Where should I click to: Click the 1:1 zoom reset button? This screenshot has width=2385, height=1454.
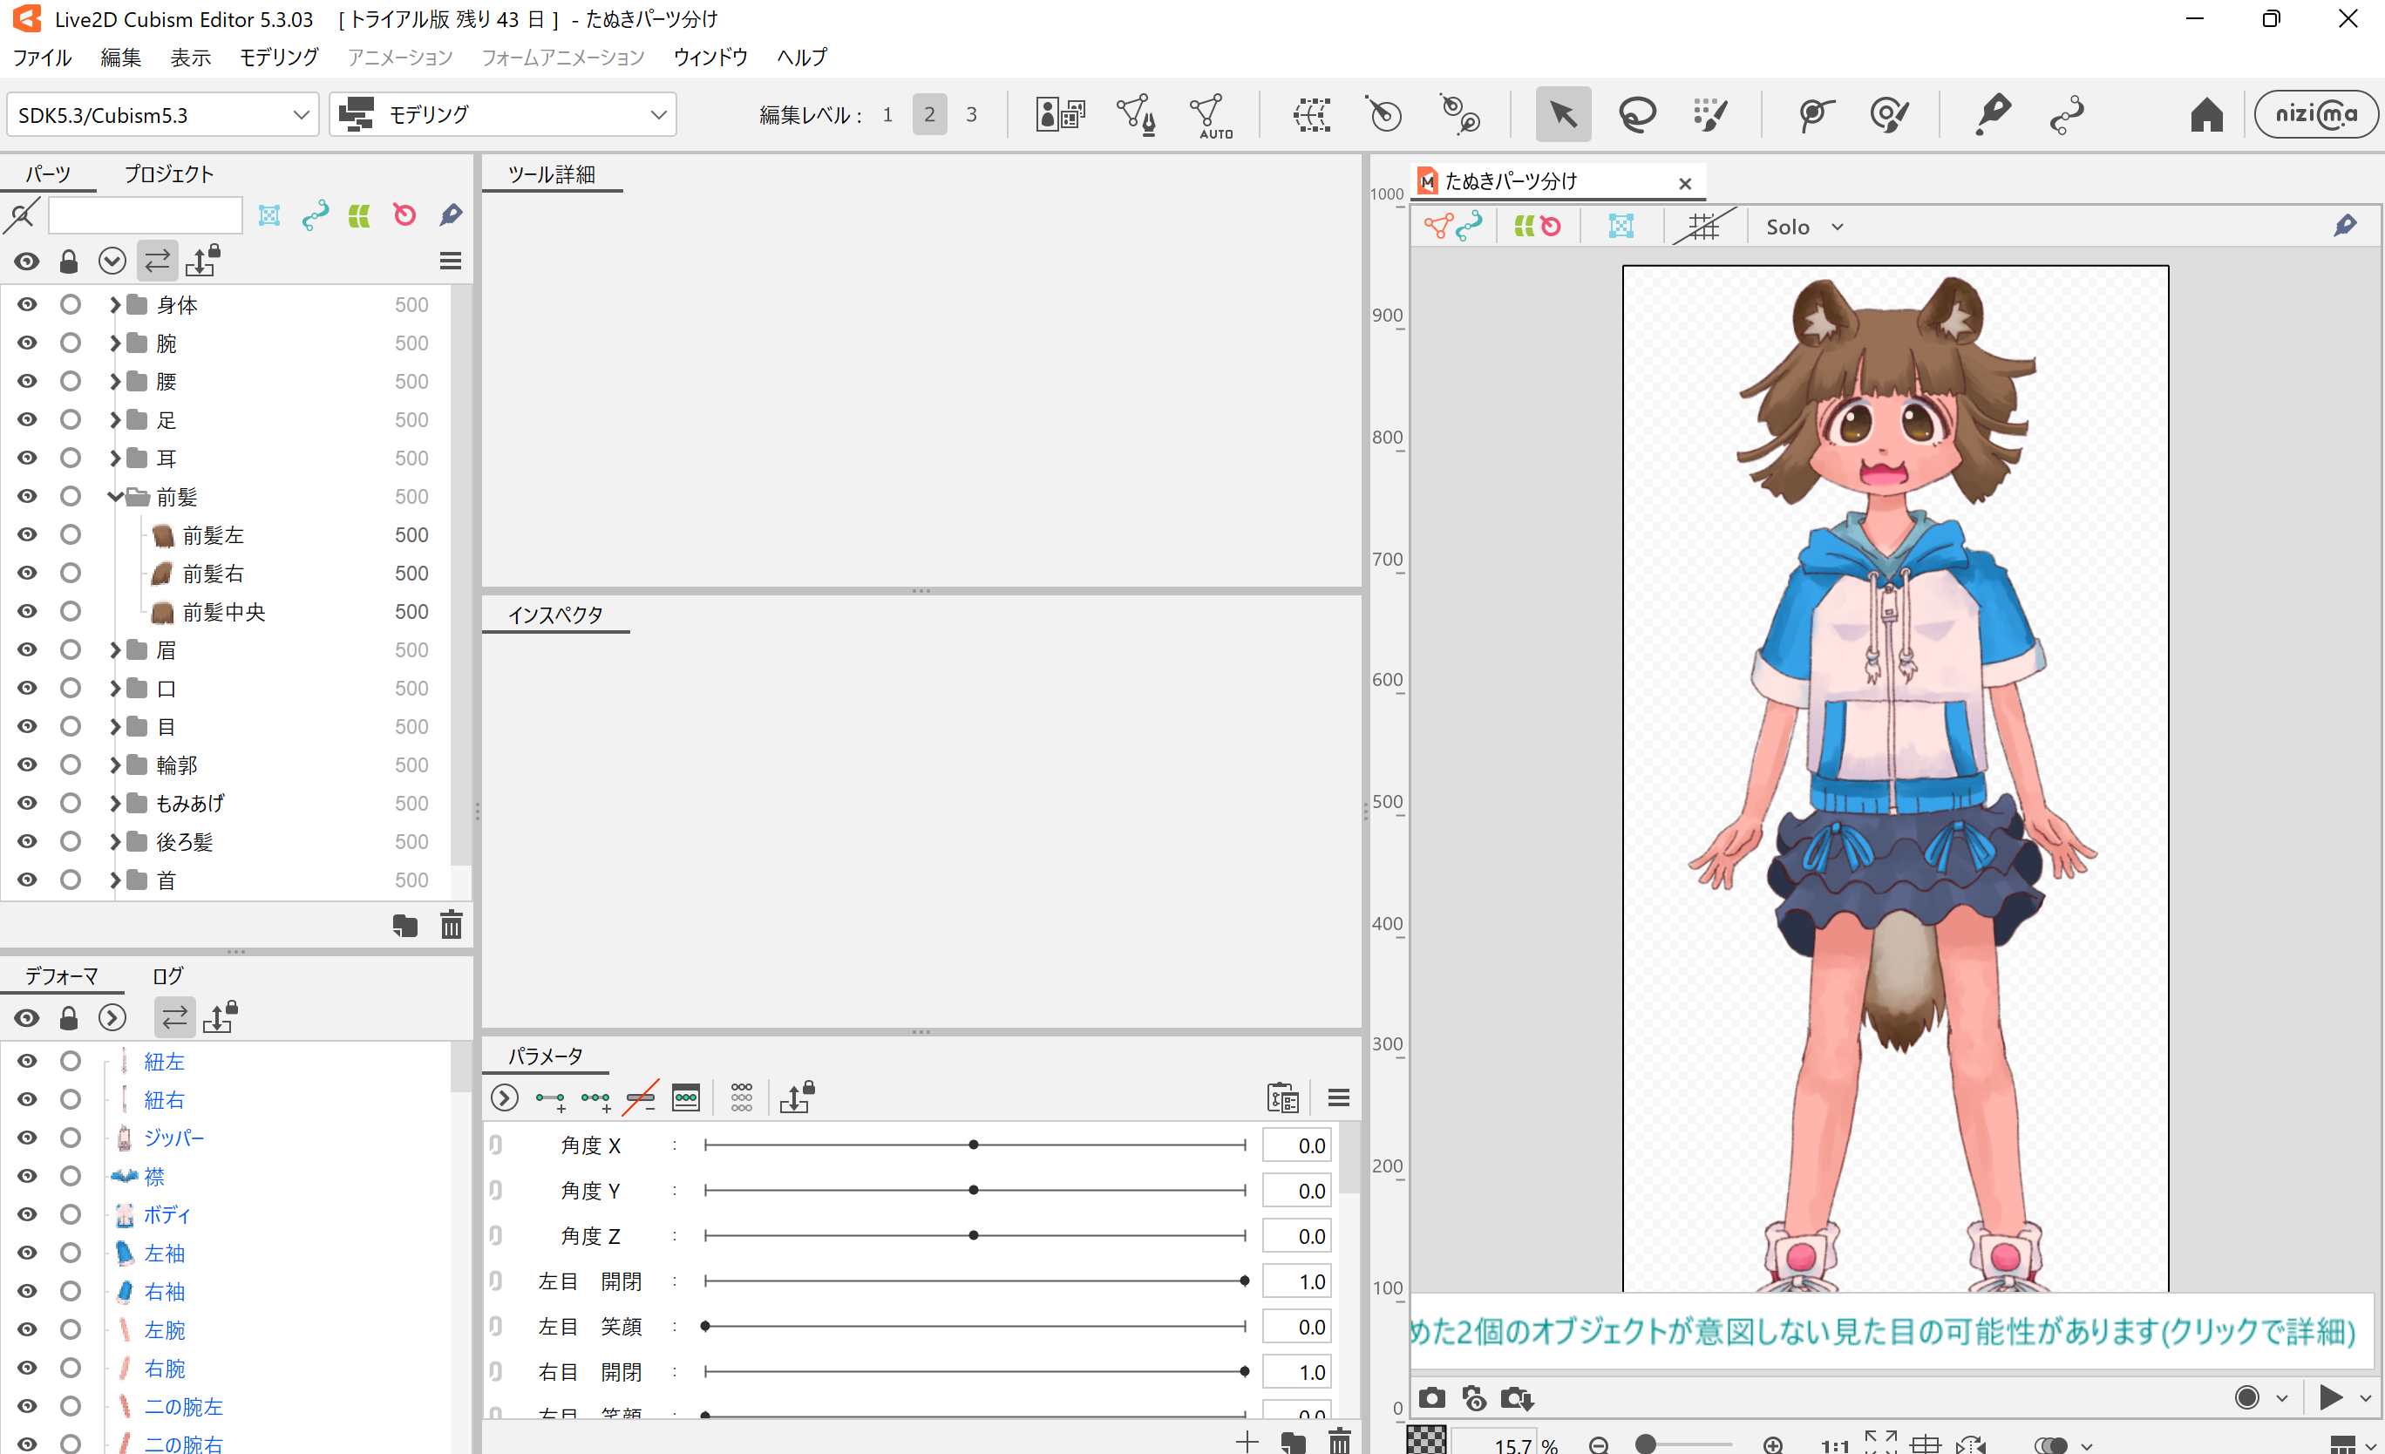coord(1834,1444)
